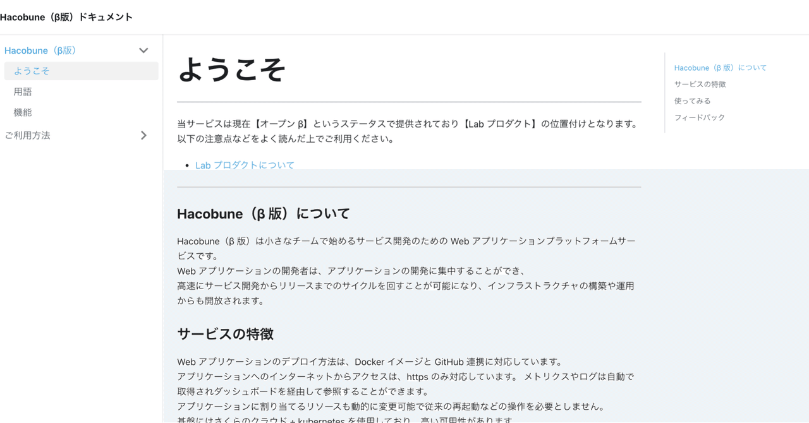Jump to Hacobune（β 版）について via right table of contents
809x423 pixels.
coord(721,67)
